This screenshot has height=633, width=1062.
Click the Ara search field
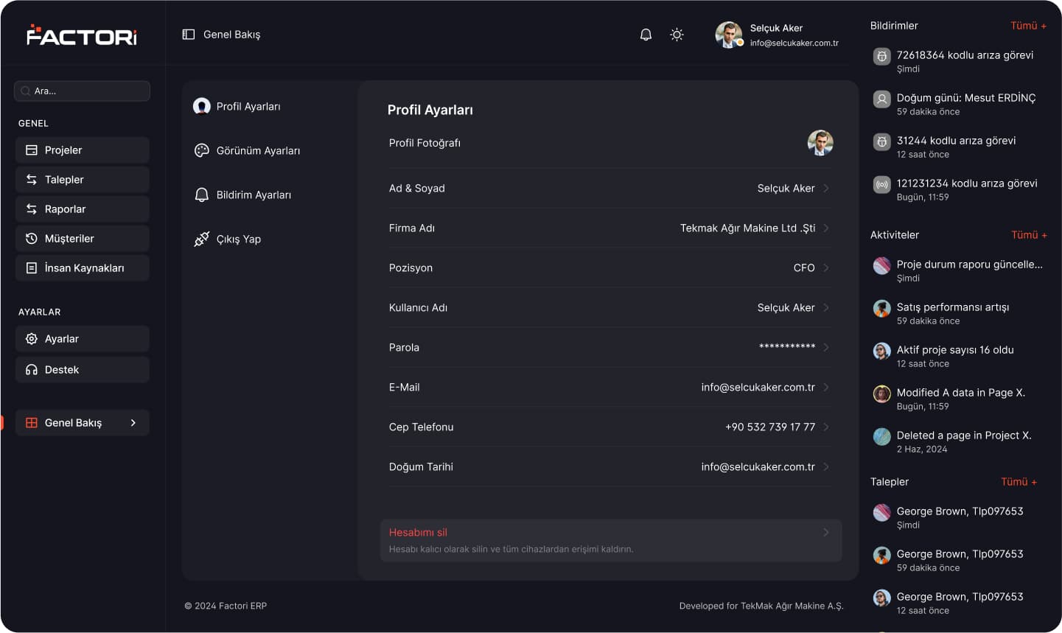coord(82,91)
